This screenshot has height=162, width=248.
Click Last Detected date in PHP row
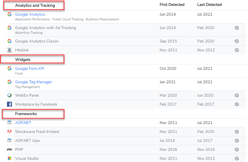coord(206,149)
